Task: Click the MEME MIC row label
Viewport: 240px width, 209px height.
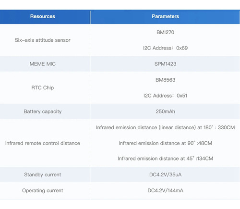Action: pos(43,64)
